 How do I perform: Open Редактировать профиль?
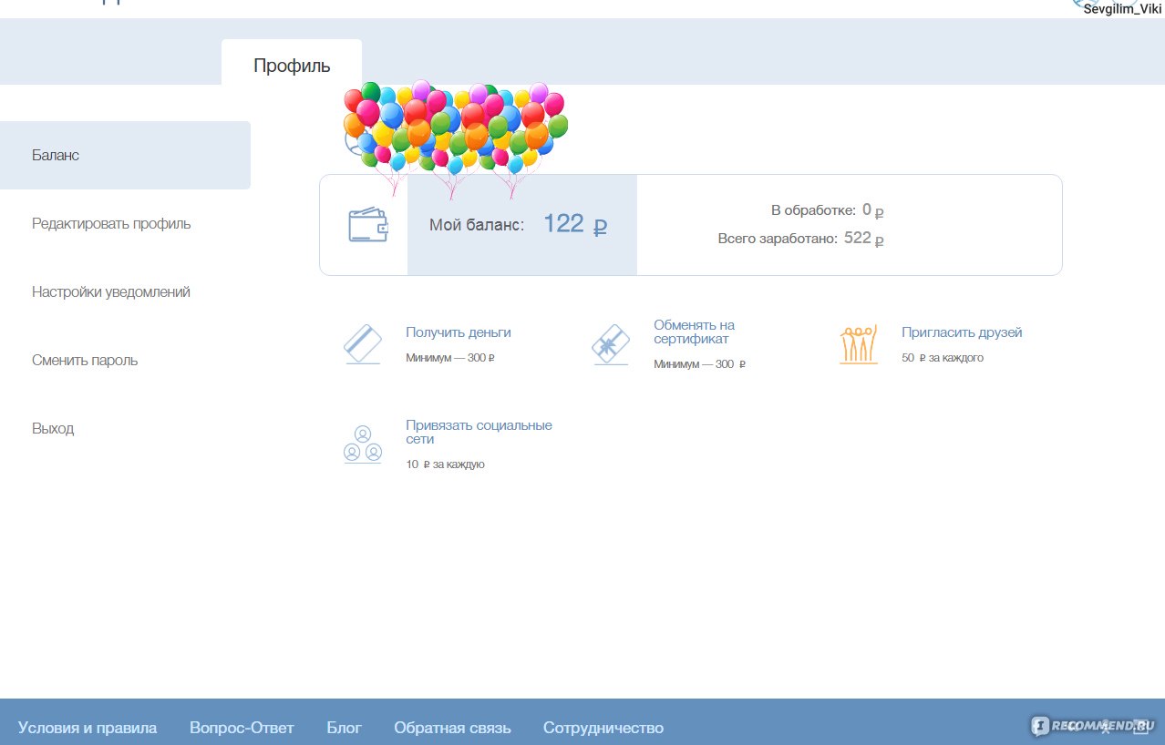pyautogui.click(x=111, y=223)
